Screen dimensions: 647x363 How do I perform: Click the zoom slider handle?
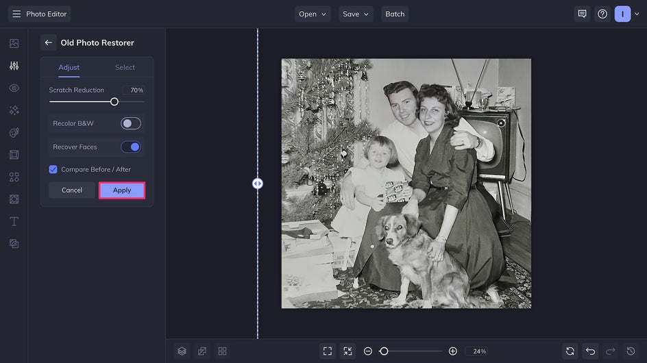384,351
